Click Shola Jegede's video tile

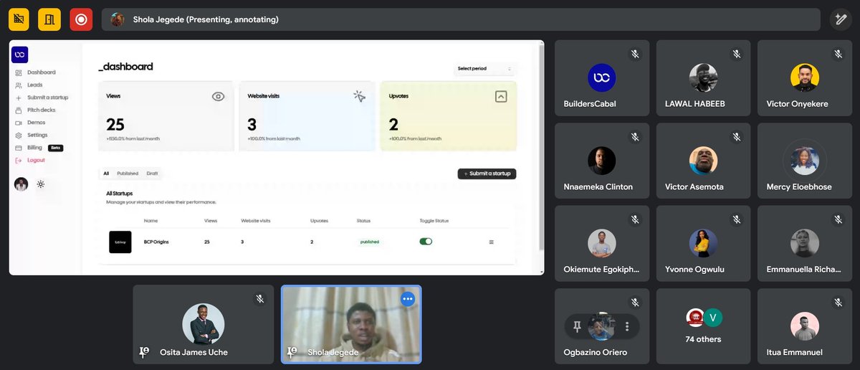coord(351,325)
